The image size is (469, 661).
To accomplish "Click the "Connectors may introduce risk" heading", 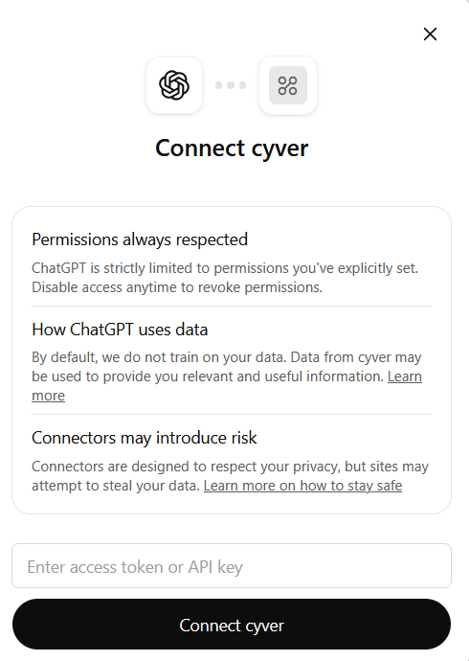I will point(145,438).
